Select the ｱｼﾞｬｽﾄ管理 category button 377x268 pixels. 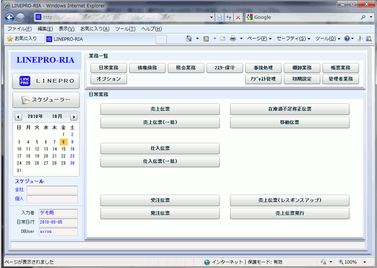(263, 79)
